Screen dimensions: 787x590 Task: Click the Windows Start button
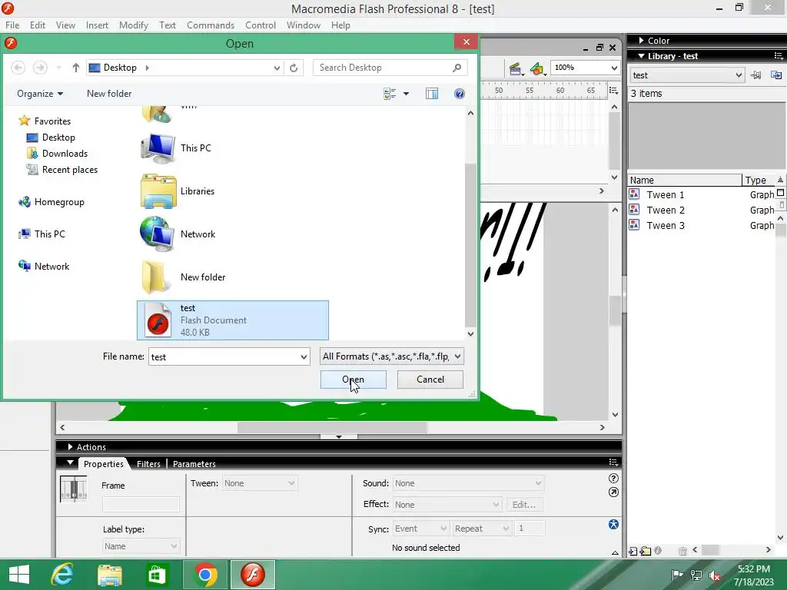[x=19, y=574]
